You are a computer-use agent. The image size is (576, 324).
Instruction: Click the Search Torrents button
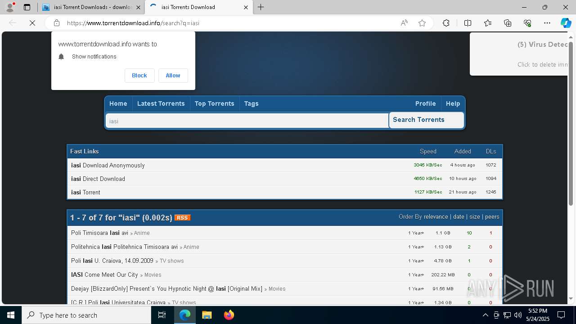[426, 120]
